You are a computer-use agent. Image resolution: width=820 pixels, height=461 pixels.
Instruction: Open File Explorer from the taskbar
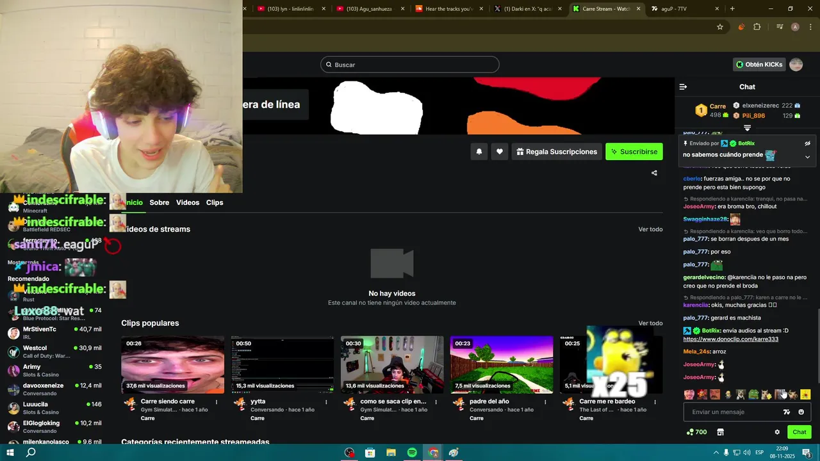tap(391, 453)
